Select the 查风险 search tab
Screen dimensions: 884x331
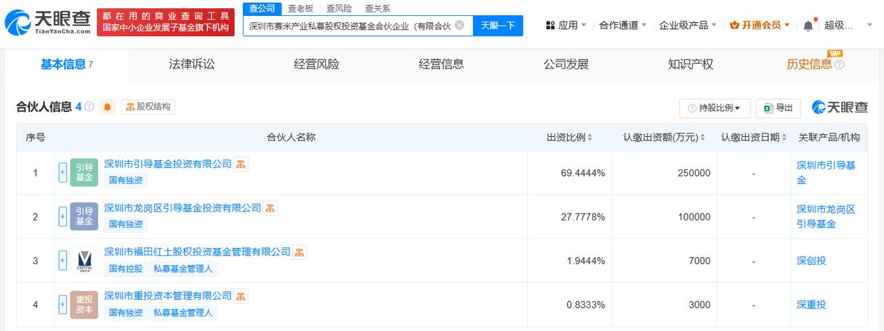339,8
